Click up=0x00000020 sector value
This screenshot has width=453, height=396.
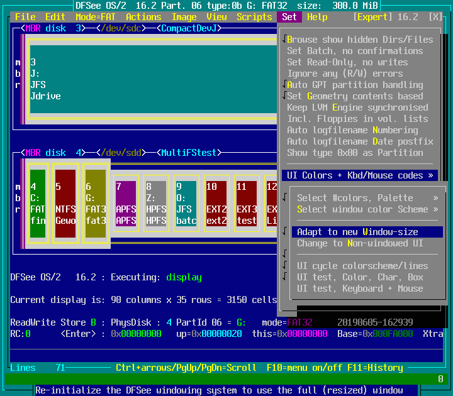[x=209, y=334]
